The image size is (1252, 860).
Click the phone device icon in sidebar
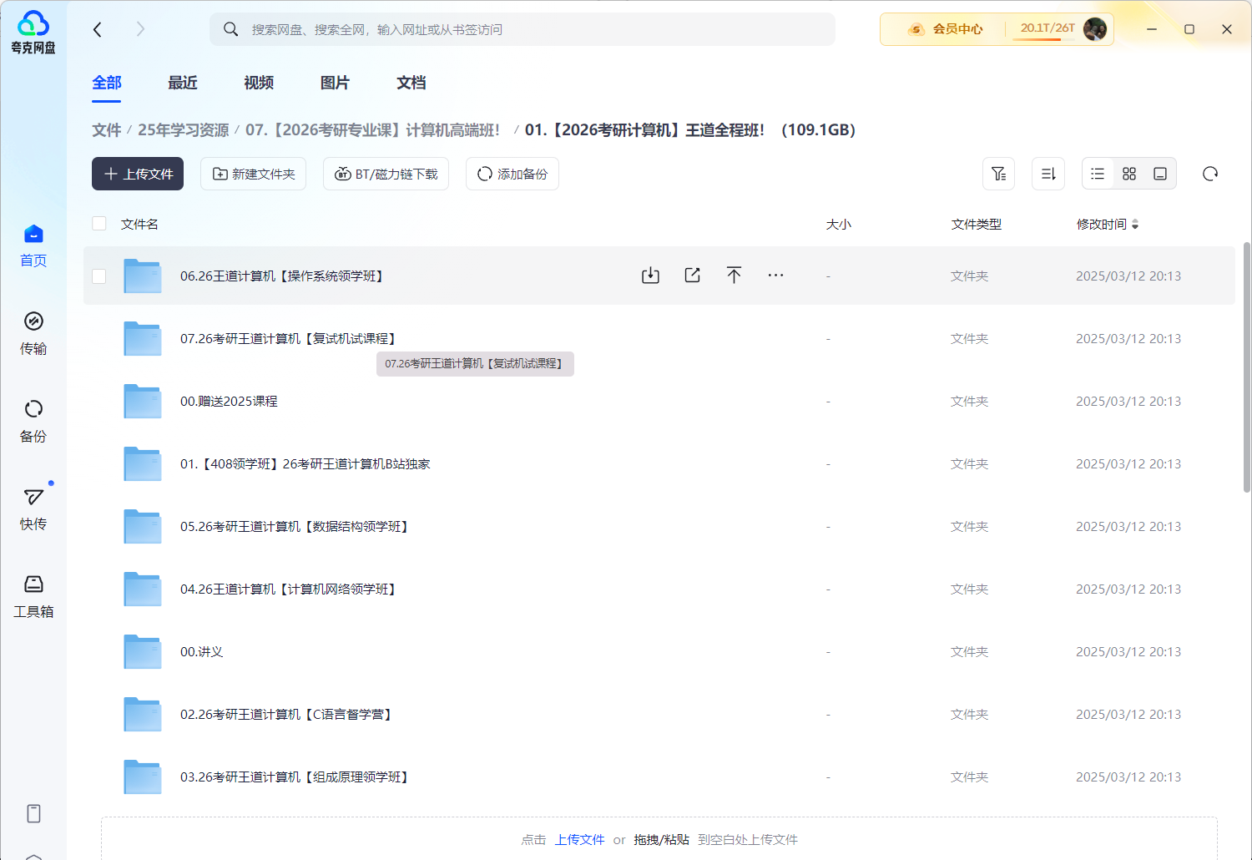[x=33, y=813]
